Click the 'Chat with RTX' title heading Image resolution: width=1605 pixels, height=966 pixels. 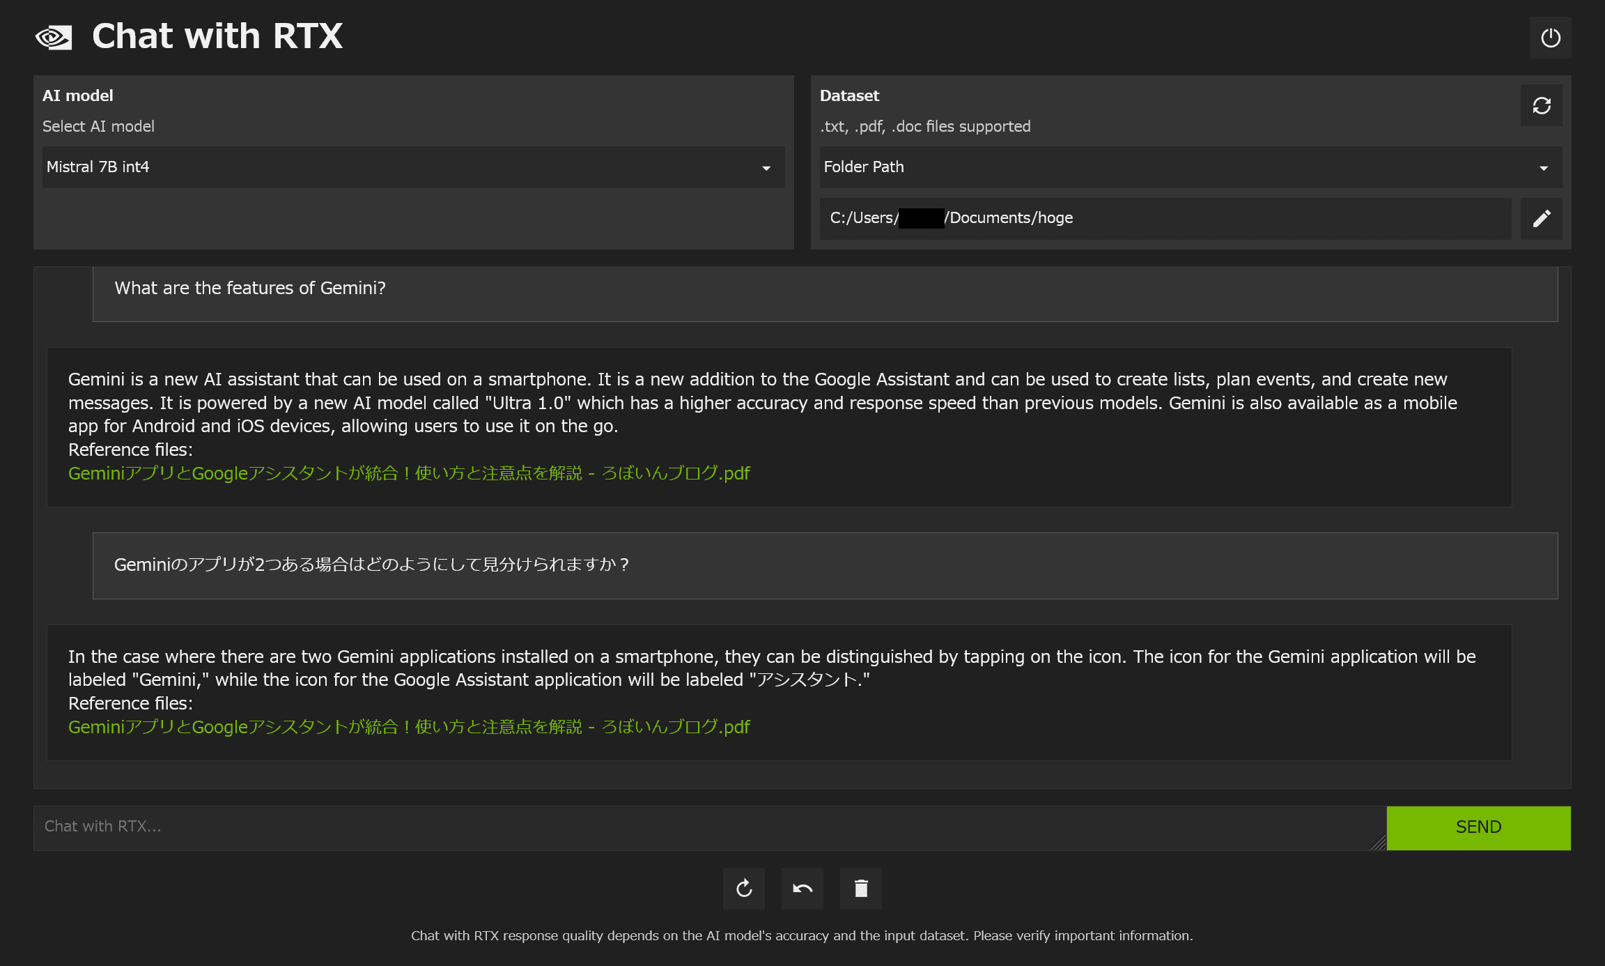pos(217,36)
